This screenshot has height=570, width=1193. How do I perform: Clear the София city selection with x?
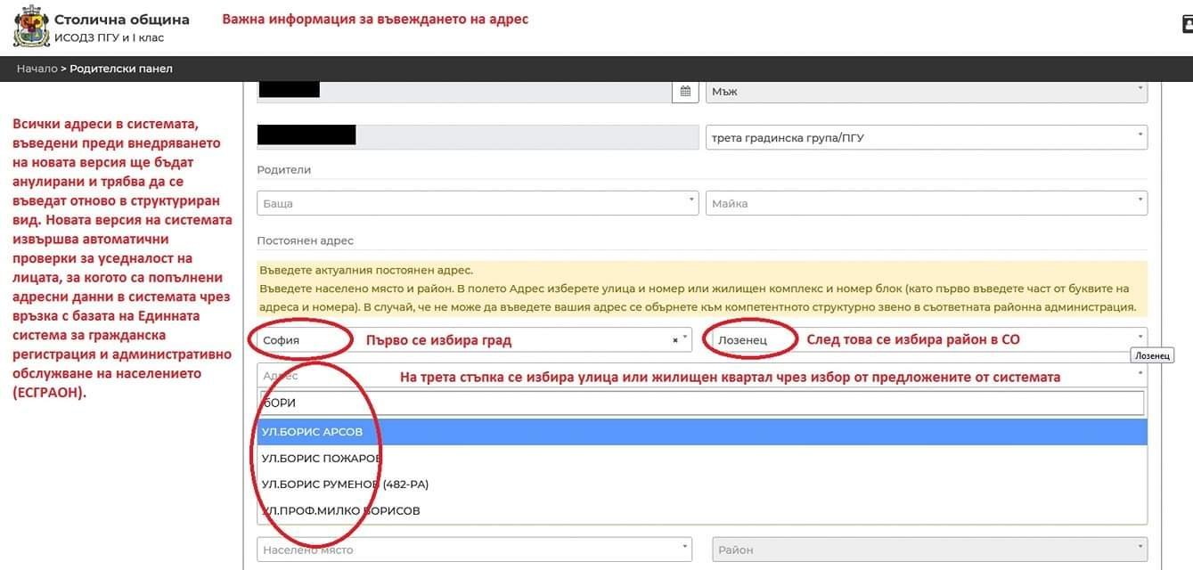[x=675, y=339]
